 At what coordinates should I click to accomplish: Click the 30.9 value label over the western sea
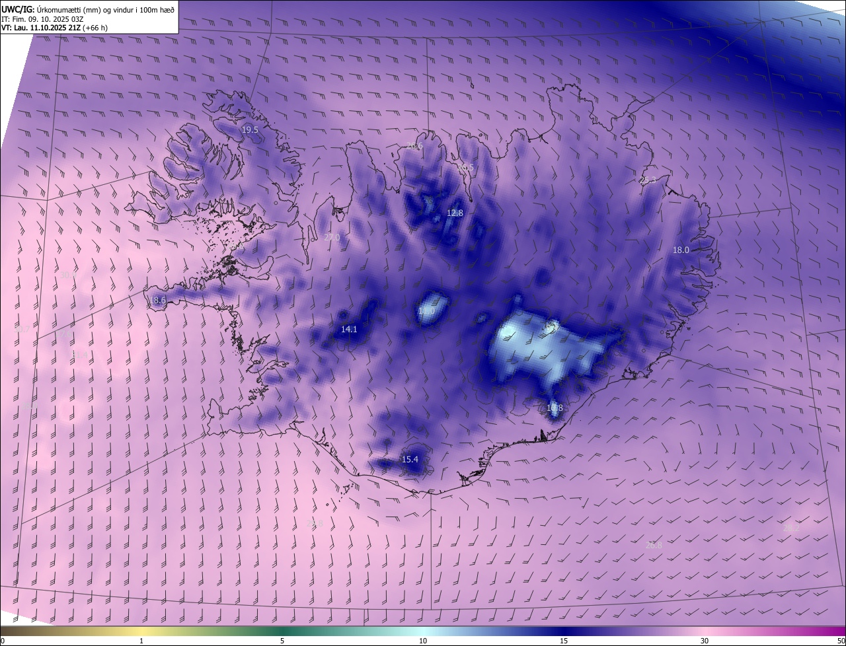point(67,275)
